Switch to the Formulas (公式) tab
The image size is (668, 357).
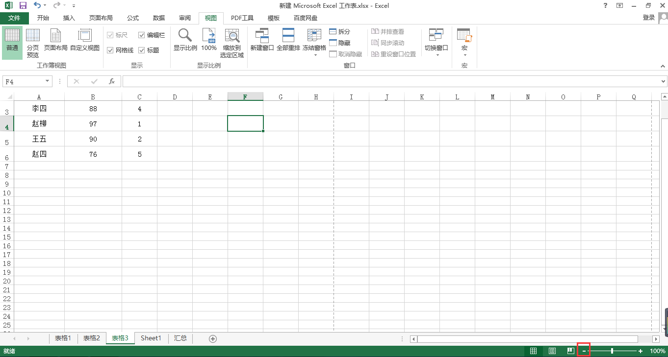(x=133, y=18)
